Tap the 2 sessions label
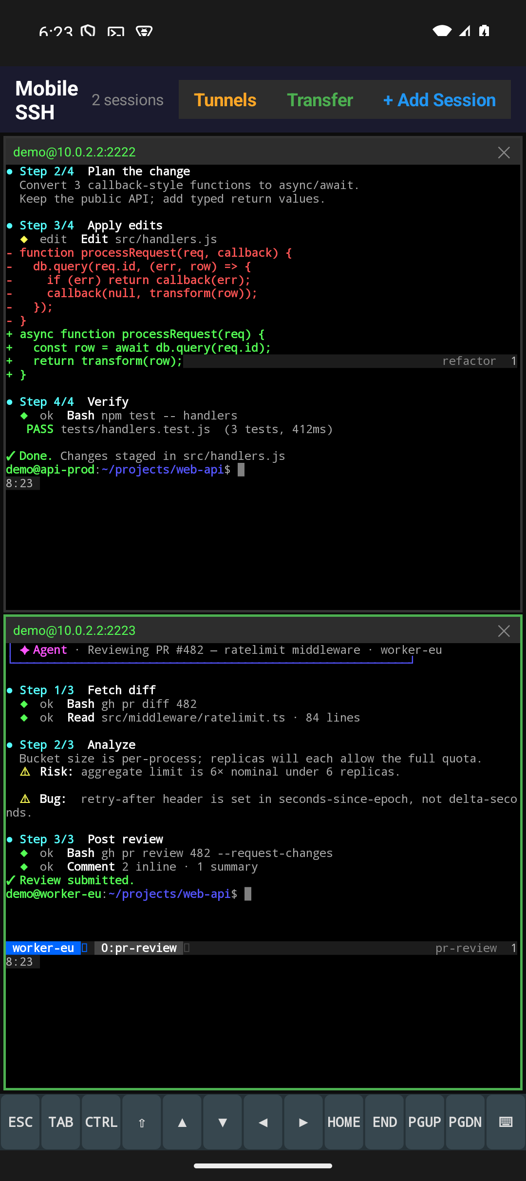The image size is (526, 1181). point(128,100)
